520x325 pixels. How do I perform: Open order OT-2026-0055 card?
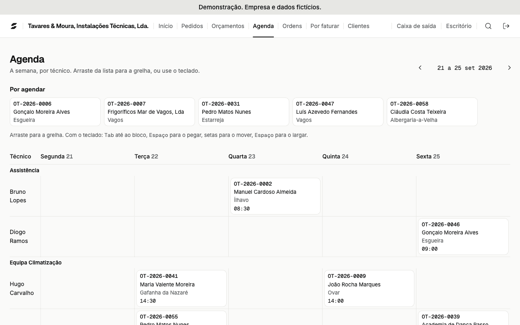coord(181,318)
